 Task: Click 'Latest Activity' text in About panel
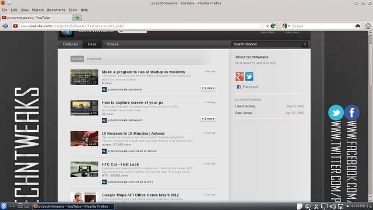(245, 106)
